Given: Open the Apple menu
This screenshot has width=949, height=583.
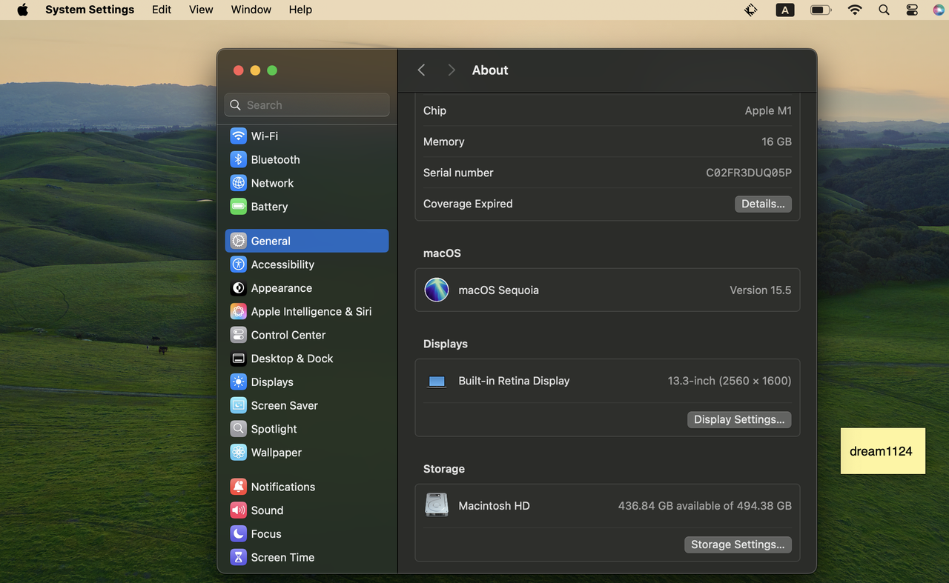Looking at the screenshot, I should point(22,10).
